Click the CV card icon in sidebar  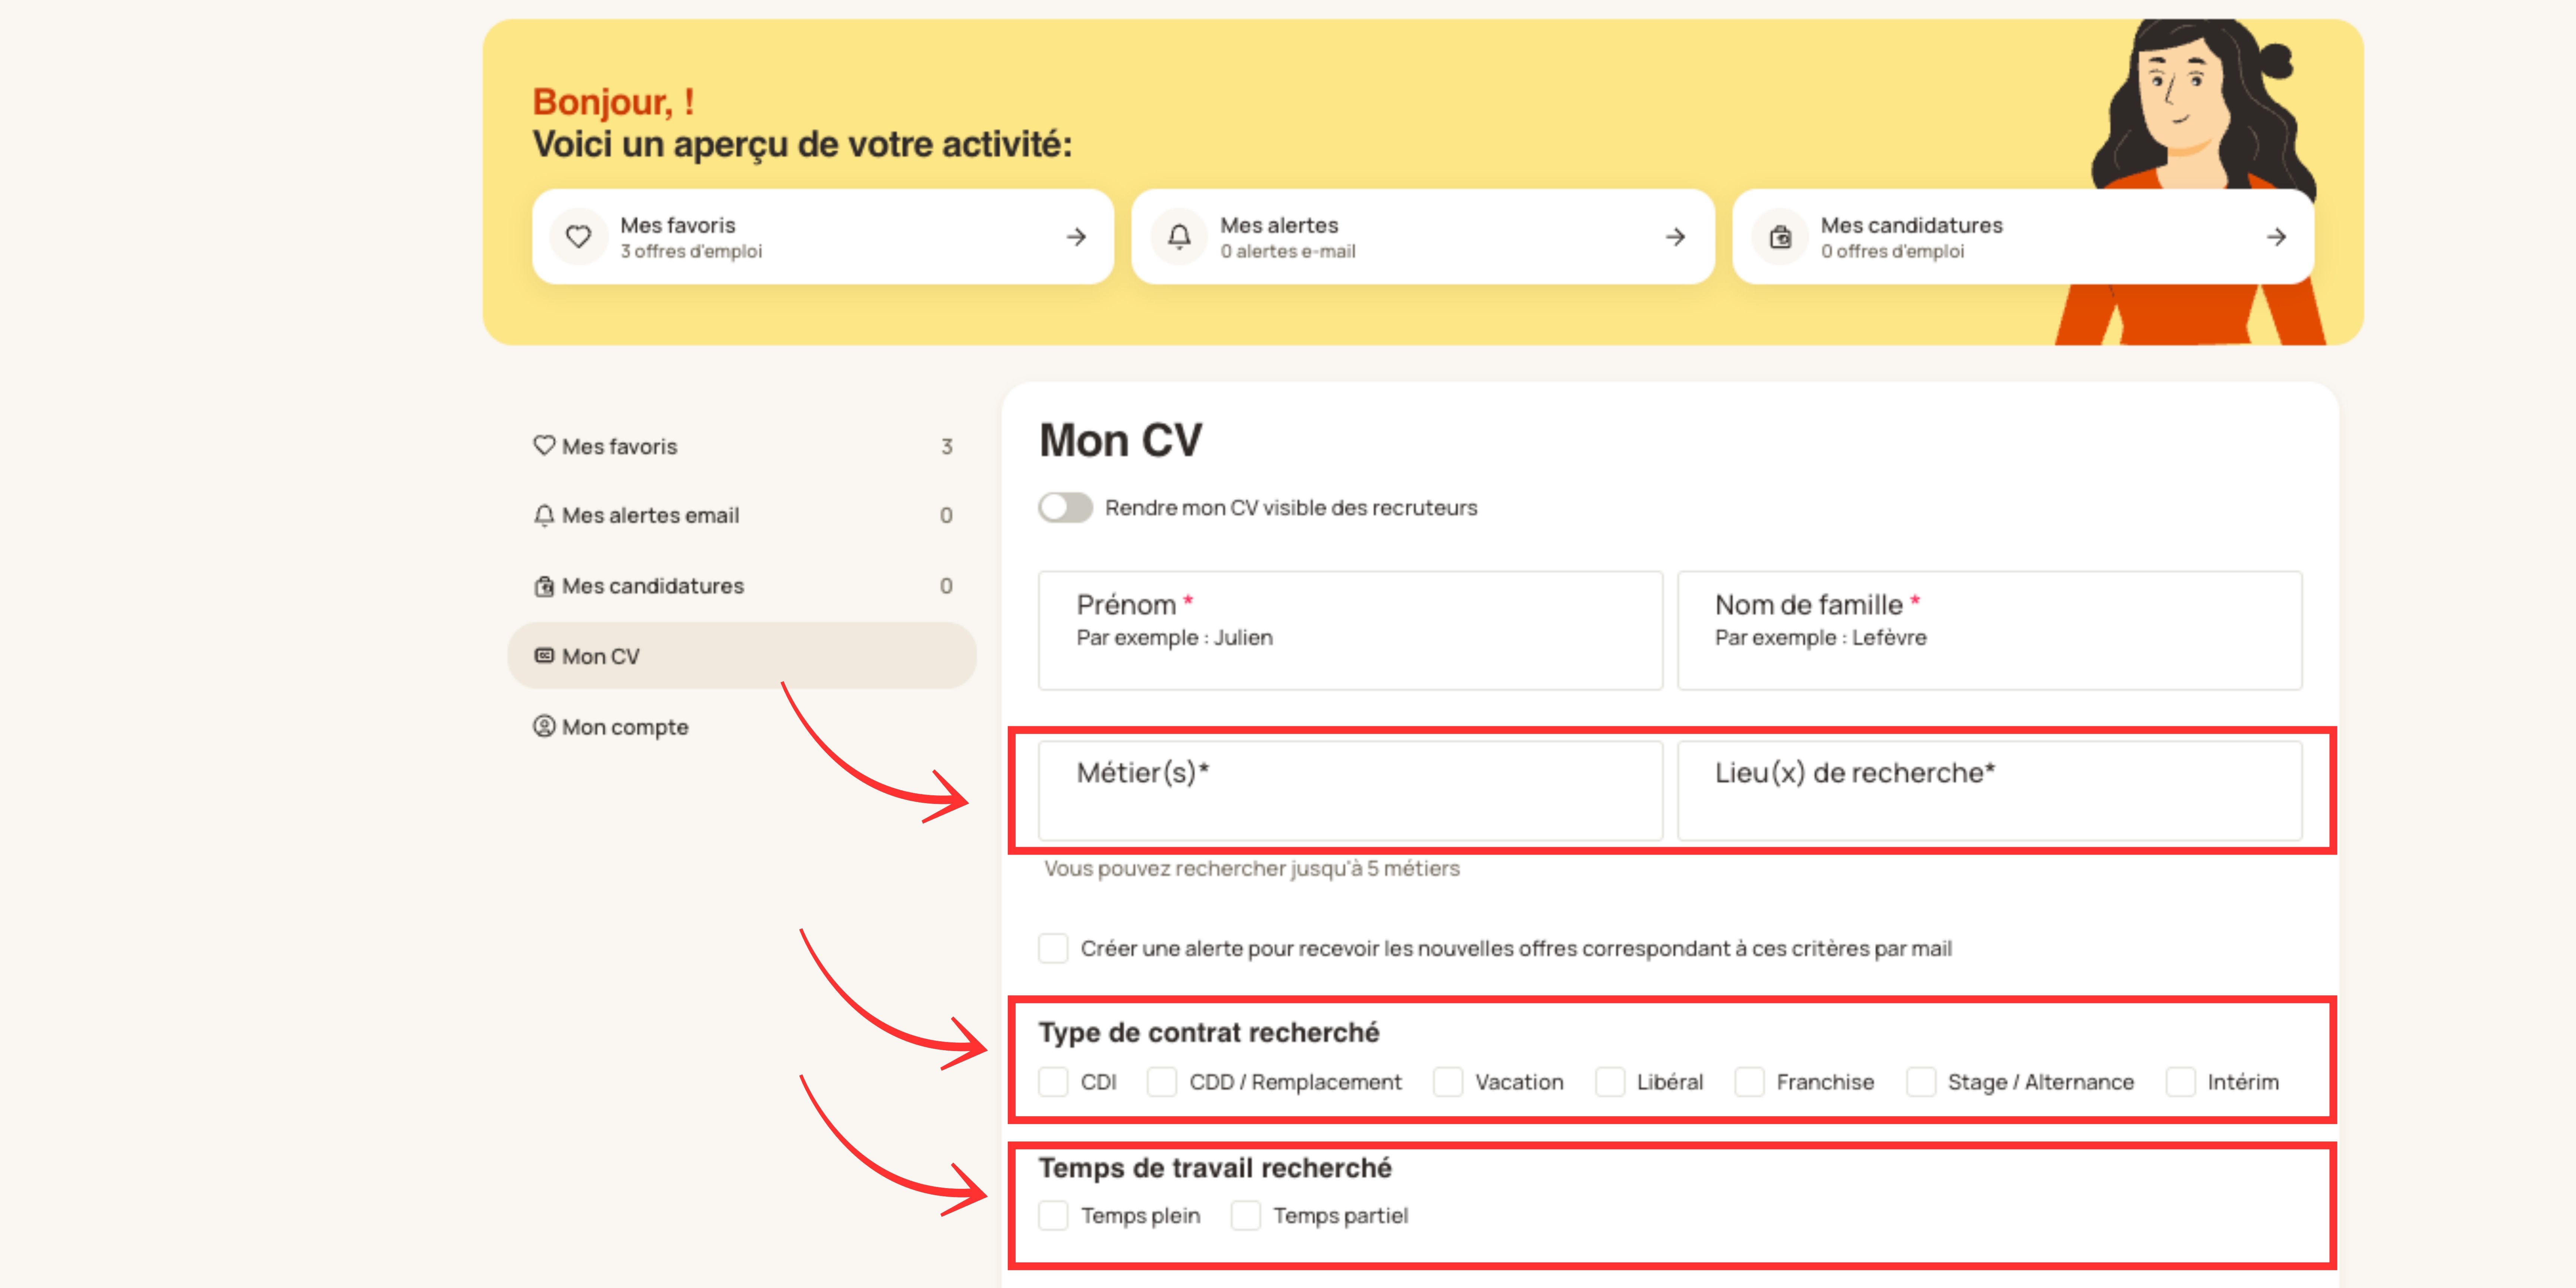coord(544,655)
